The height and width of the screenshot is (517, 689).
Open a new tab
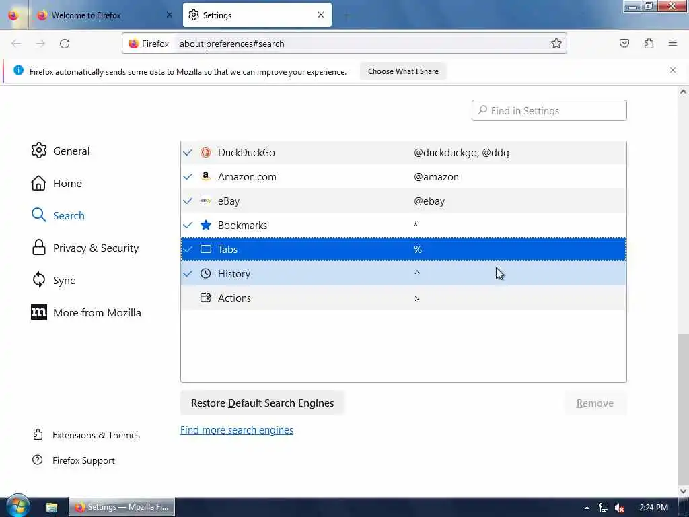point(347,15)
